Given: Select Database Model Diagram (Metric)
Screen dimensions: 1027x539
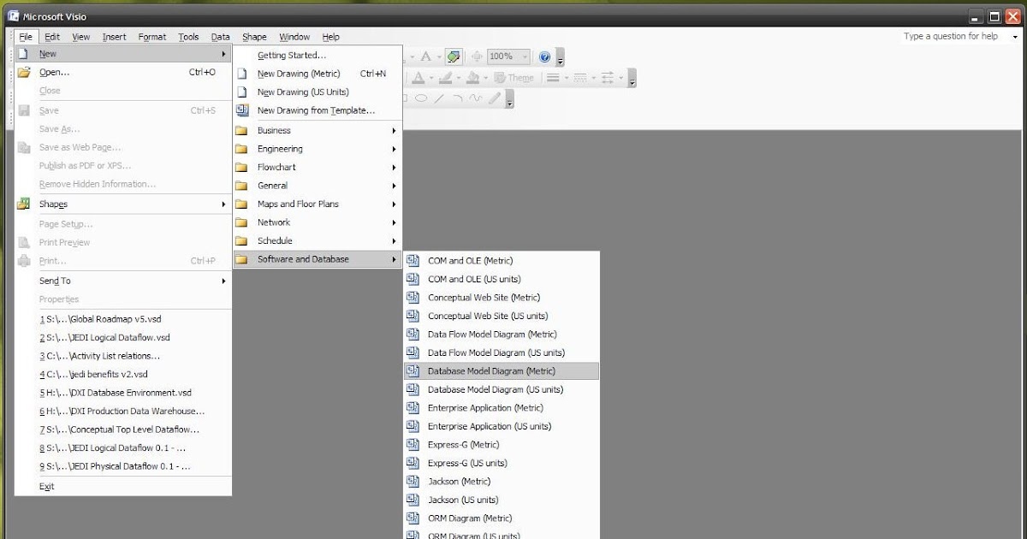Looking at the screenshot, I should click(x=502, y=371).
